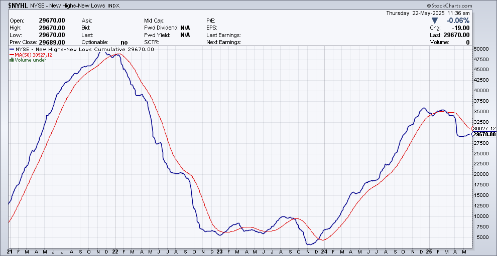Click the Prev Close value 29689.00
The height and width of the screenshot is (256, 497).
click(x=52, y=43)
